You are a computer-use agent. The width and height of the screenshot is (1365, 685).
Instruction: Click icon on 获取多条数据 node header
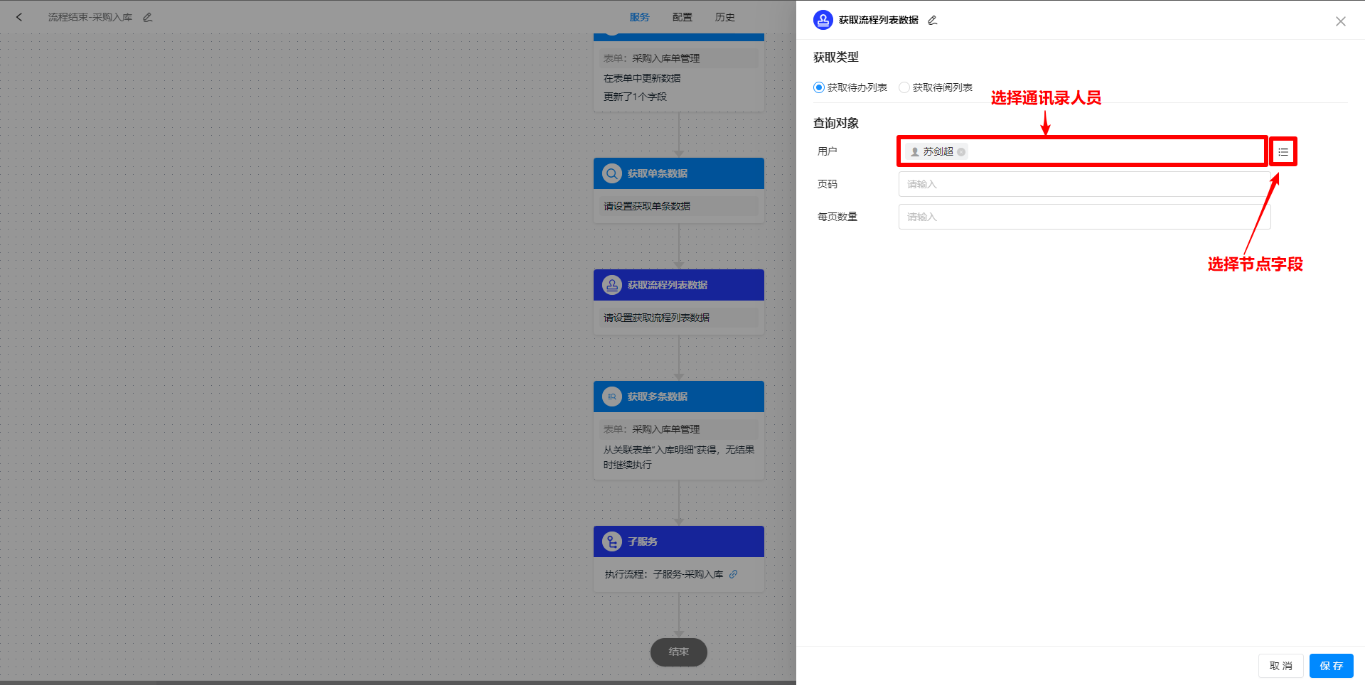[612, 396]
